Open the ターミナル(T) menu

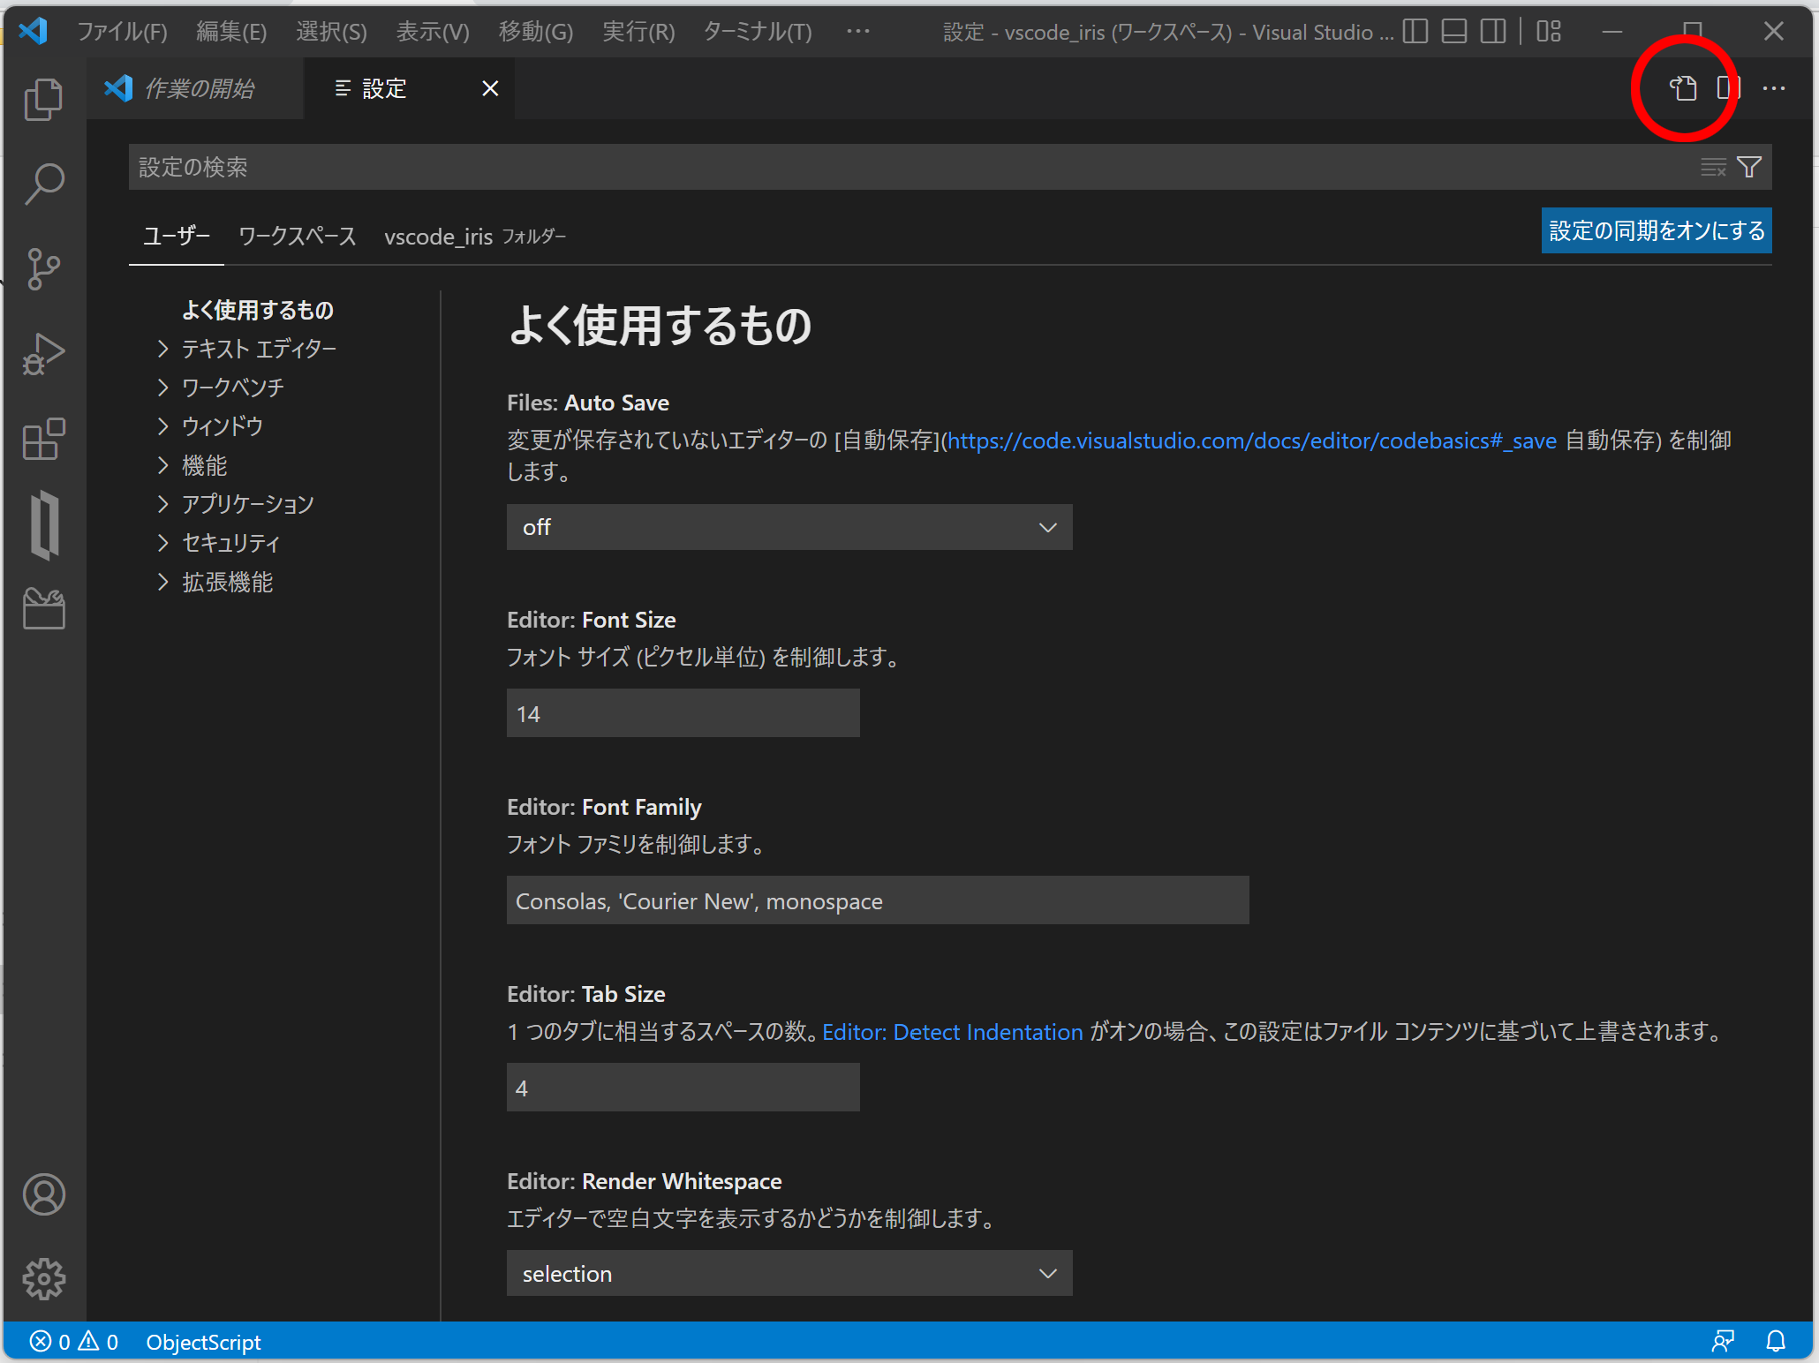757,32
